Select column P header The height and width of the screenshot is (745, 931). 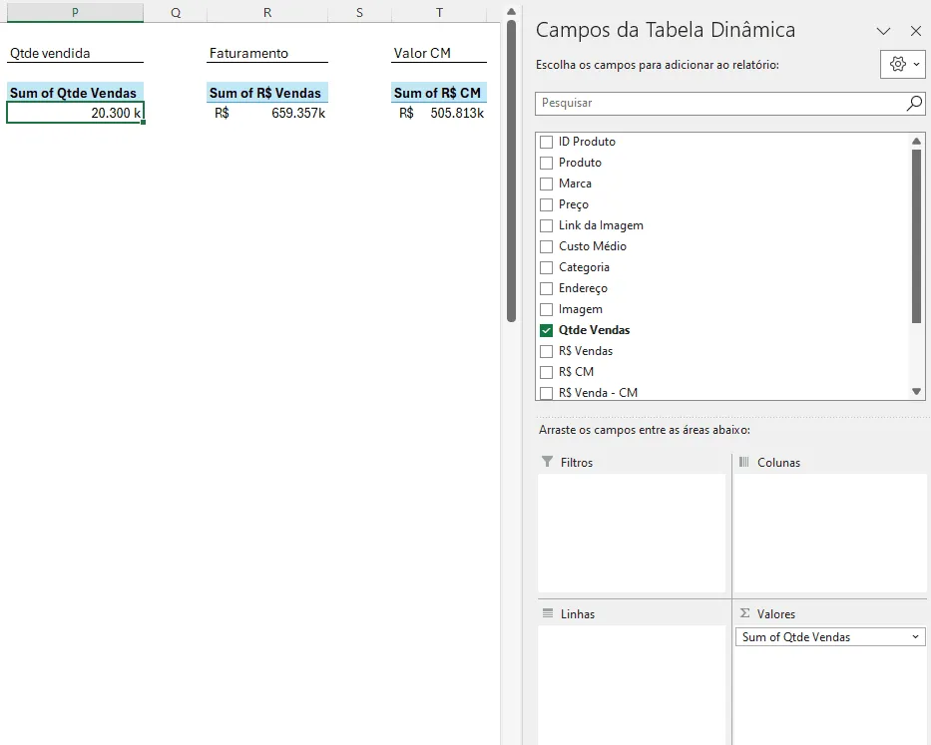click(x=75, y=12)
